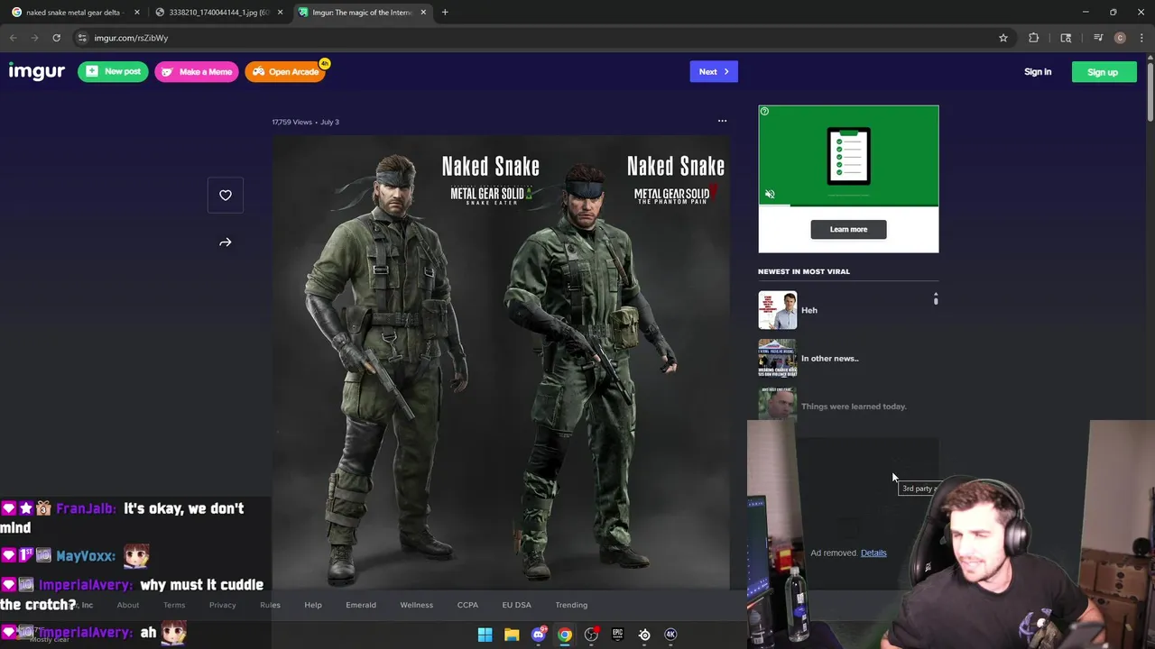
Task: Create a New post
Action: tap(113, 72)
